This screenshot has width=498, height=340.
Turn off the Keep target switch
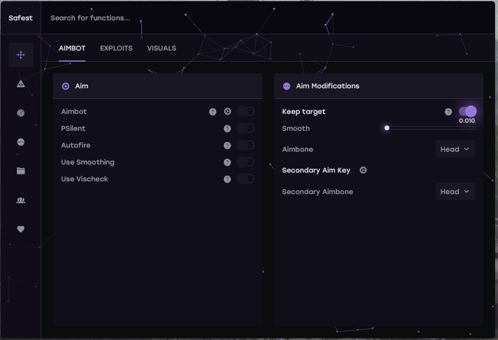tap(467, 112)
